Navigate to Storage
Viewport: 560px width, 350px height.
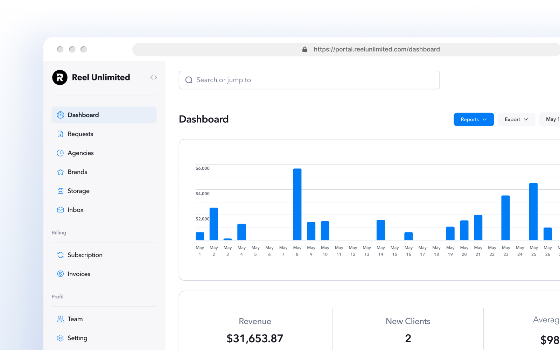[104, 191]
